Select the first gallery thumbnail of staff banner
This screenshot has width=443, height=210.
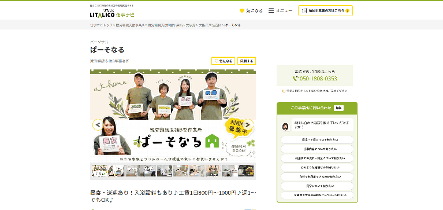coord(99,171)
